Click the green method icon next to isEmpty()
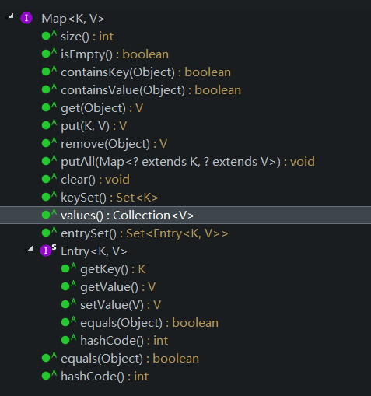Screen dimensions: 371x396 point(49,53)
